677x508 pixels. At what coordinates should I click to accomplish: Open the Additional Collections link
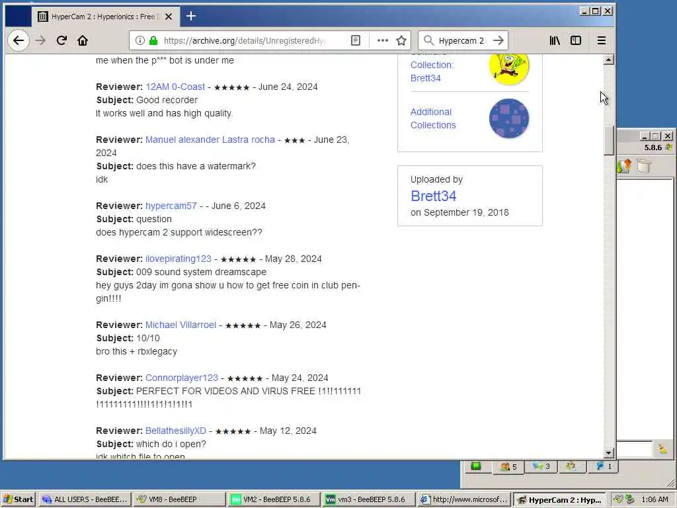pos(433,118)
